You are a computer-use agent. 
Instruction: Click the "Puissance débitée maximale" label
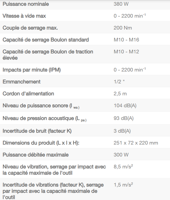coord(35,155)
